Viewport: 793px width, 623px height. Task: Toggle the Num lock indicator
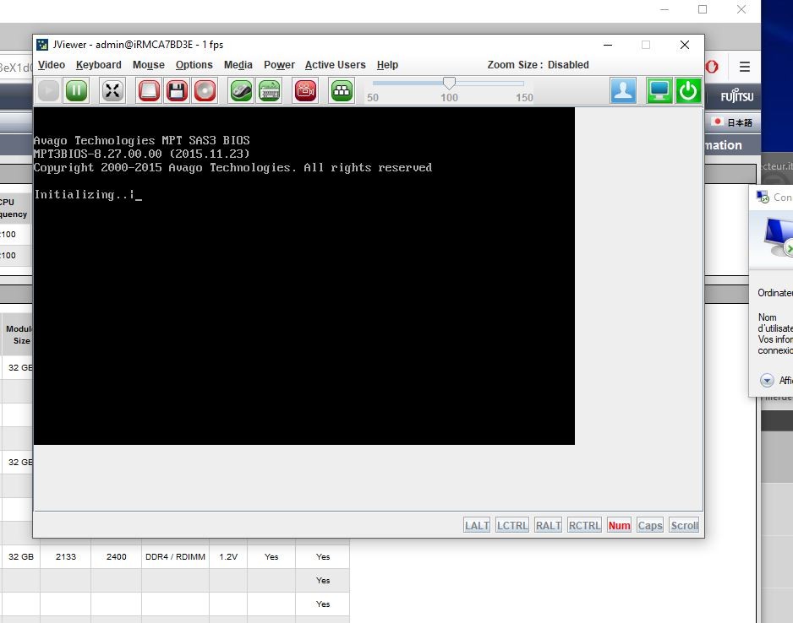click(619, 525)
